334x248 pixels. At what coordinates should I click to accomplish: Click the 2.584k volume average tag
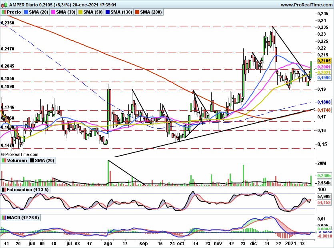pyautogui.click(x=324, y=183)
